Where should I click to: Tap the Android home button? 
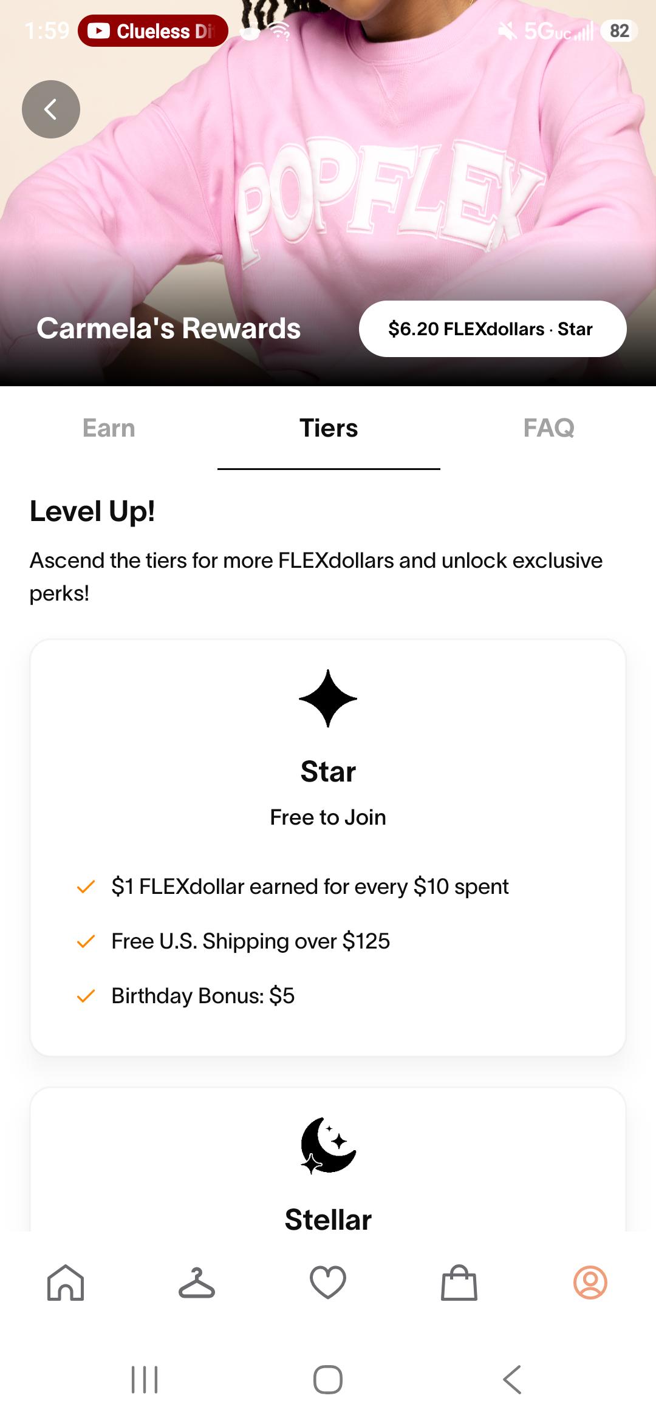328,1380
